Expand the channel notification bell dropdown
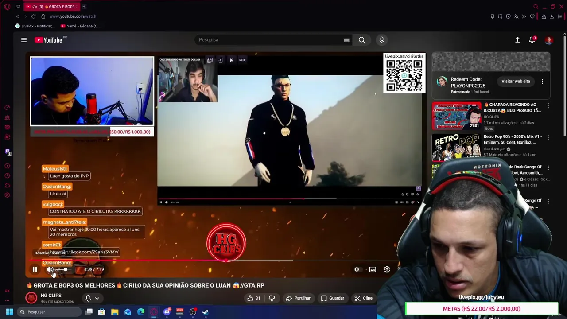 93,298
